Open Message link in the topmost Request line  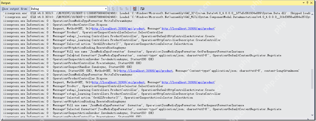click(x=188, y=29)
